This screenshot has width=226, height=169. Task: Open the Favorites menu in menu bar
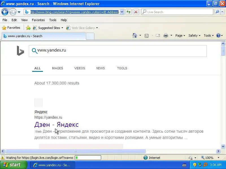click(x=38, y=20)
